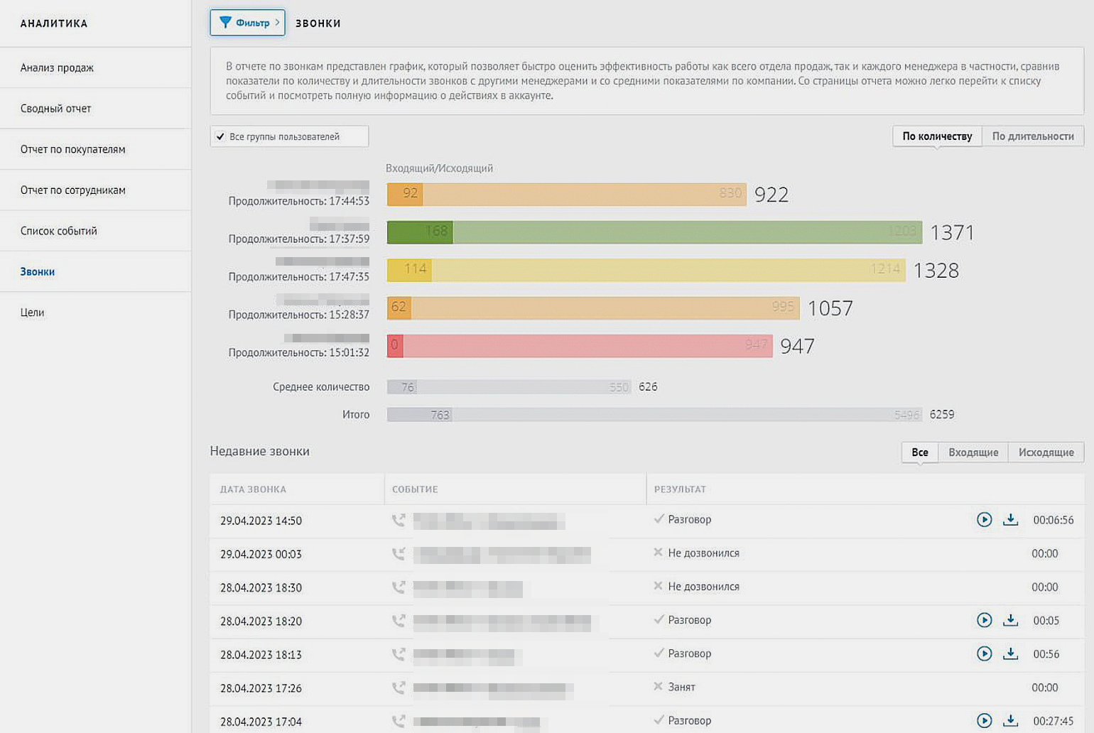Click duration 00:06:56
This screenshot has height=733, width=1094.
[x=1053, y=520]
